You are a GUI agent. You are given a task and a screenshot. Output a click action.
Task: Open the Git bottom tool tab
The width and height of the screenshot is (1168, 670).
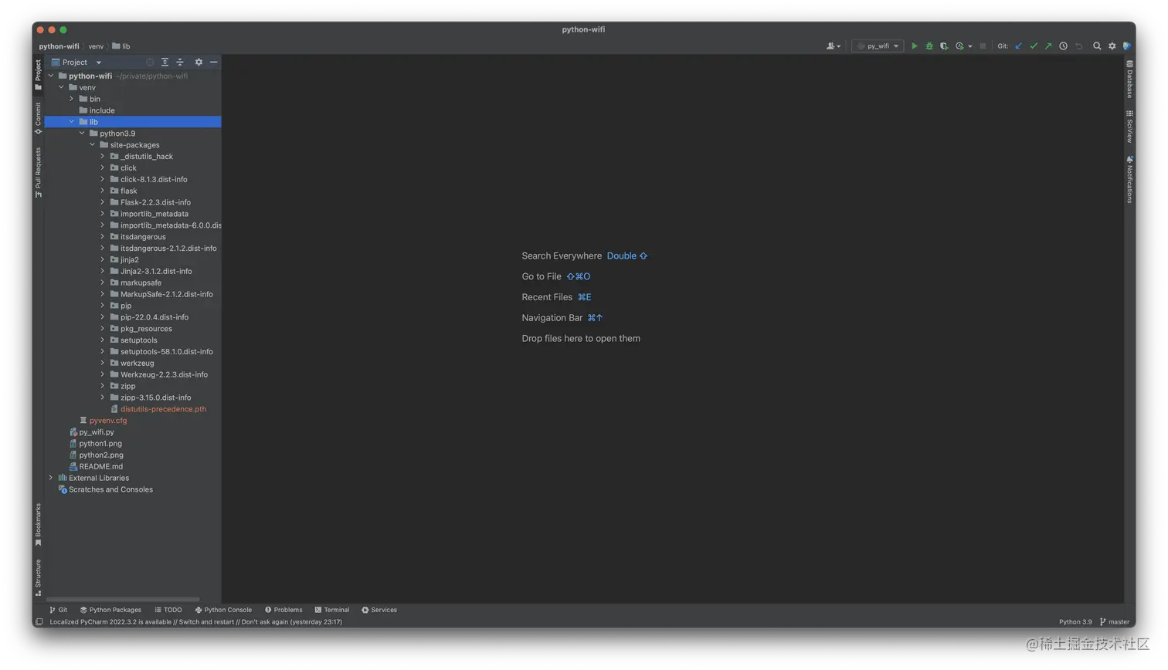[x=59, y=610]
